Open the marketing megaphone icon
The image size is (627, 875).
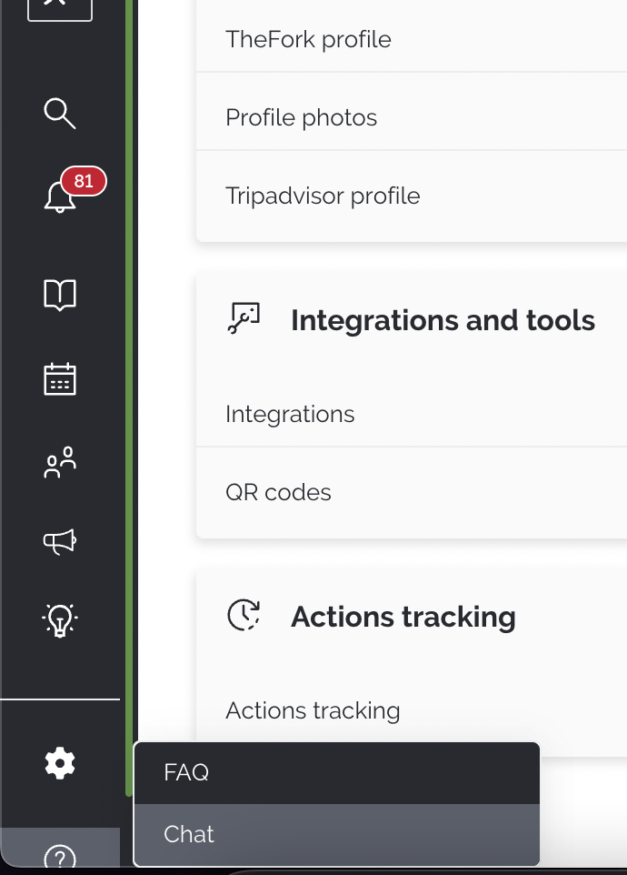(x=60, y=542)
